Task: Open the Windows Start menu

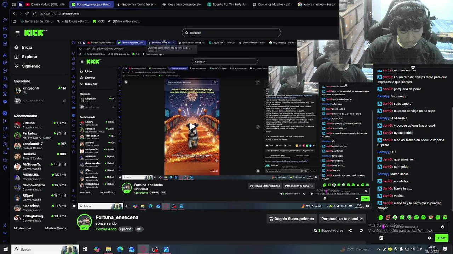Action: [5, 249]
